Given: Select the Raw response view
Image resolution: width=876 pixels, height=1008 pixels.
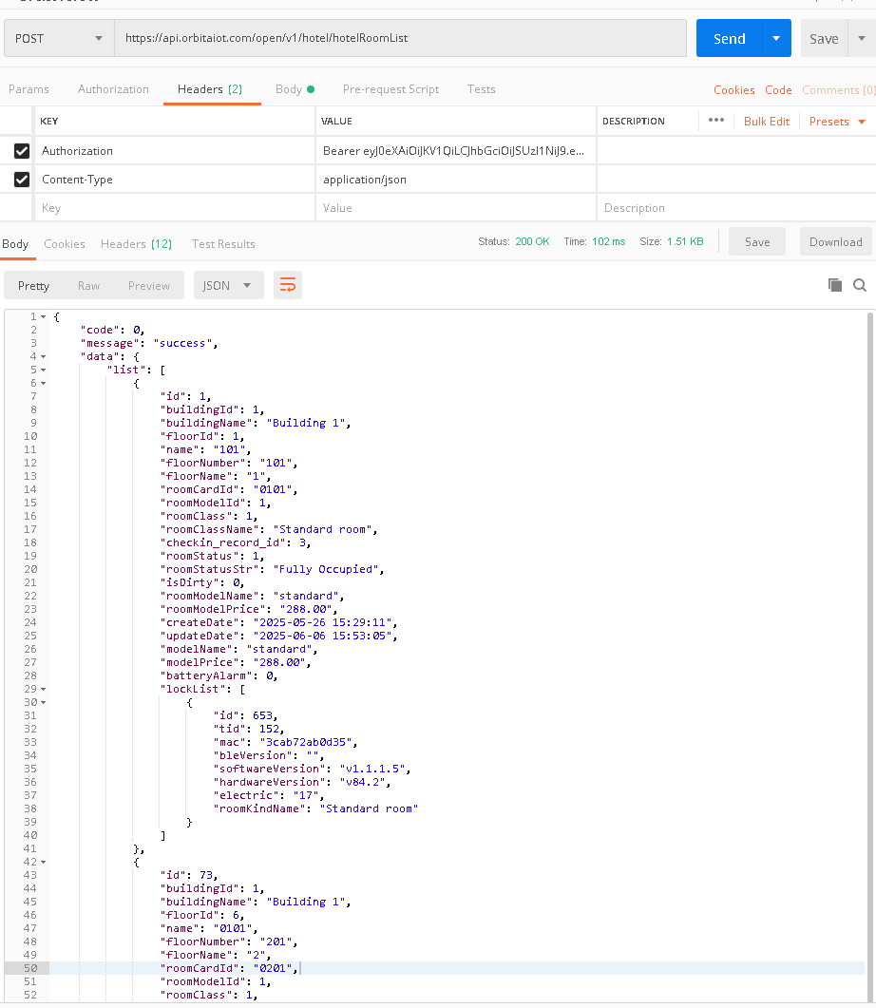Looking at the screenshot, I should [88, 285].
